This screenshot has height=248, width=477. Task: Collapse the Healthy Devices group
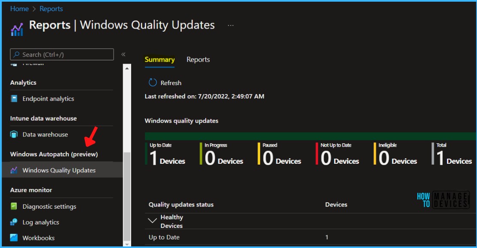pos(153,221)
